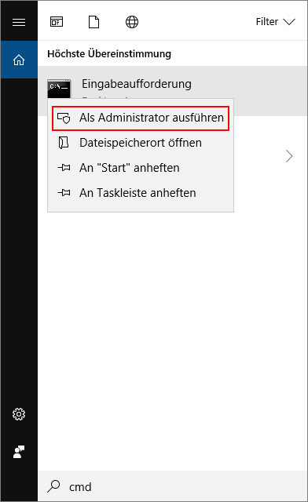This screenshot has height=502, width=308.
Task: Click the command prompt thumbnail icon
Action: (59, 89)
